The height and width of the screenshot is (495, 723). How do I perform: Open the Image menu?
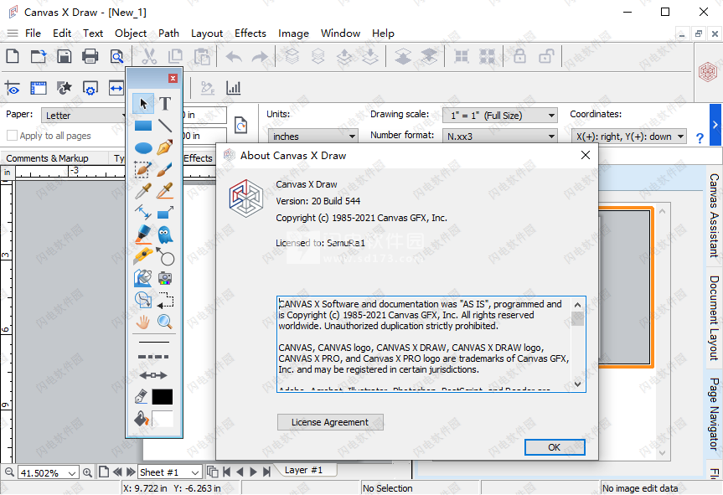coord(293,34)
